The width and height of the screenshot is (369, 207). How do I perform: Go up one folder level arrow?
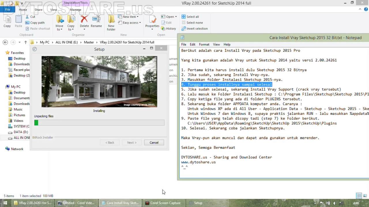coord(26,42)
